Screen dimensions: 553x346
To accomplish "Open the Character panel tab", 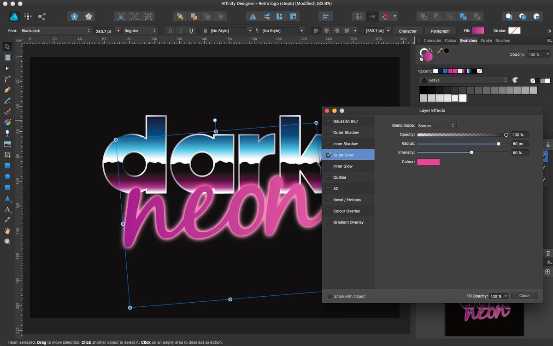I will point(432,41).
